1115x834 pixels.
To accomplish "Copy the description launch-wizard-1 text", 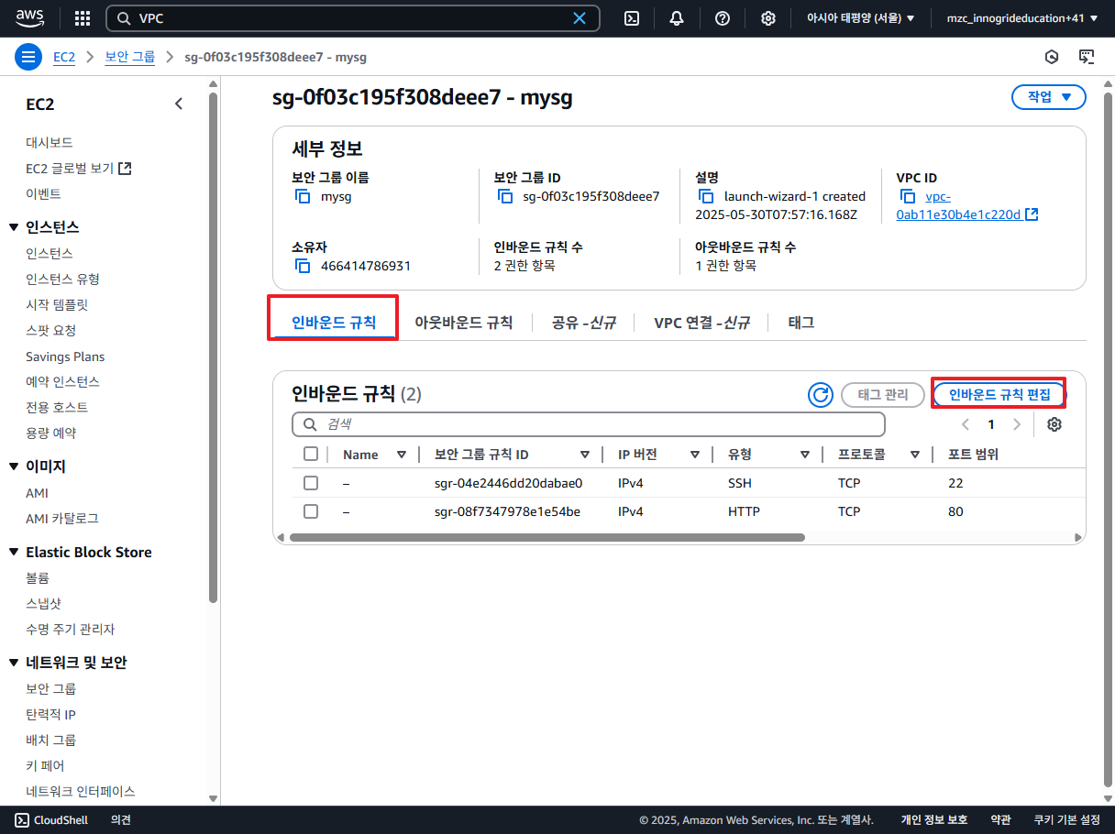I will 707,196.
